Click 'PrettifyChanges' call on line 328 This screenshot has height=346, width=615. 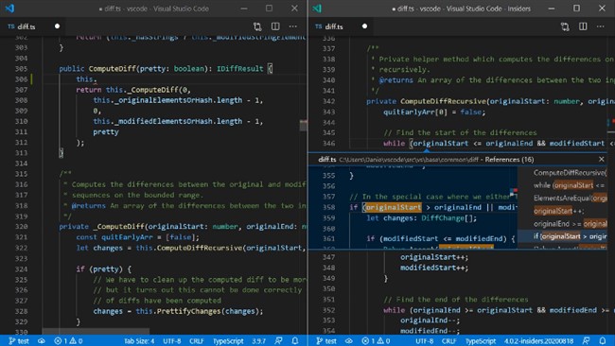[x=188, y=311]
